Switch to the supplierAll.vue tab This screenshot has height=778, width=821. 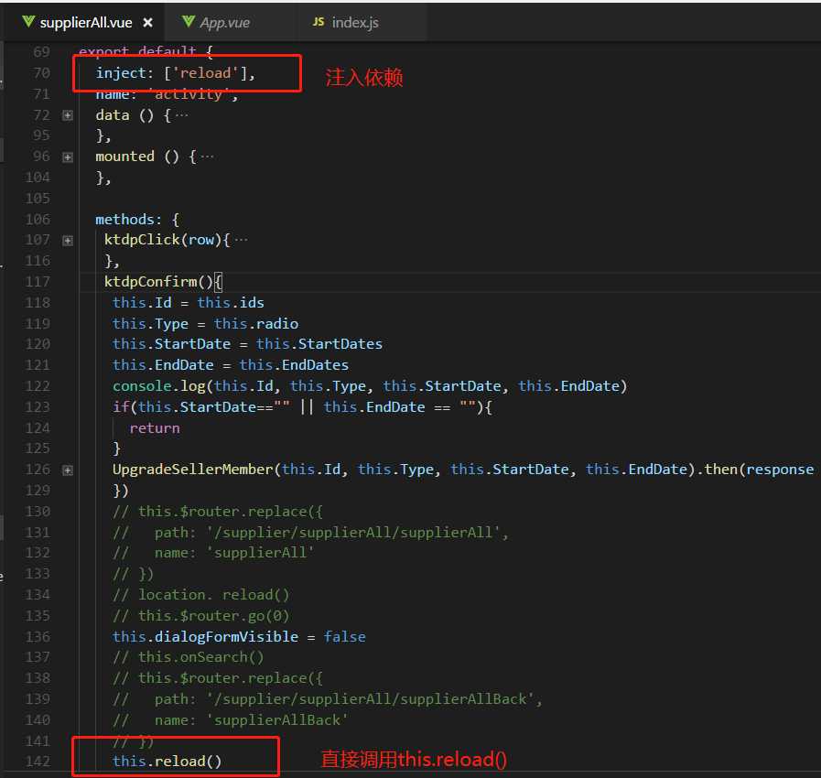coord(86,23)
